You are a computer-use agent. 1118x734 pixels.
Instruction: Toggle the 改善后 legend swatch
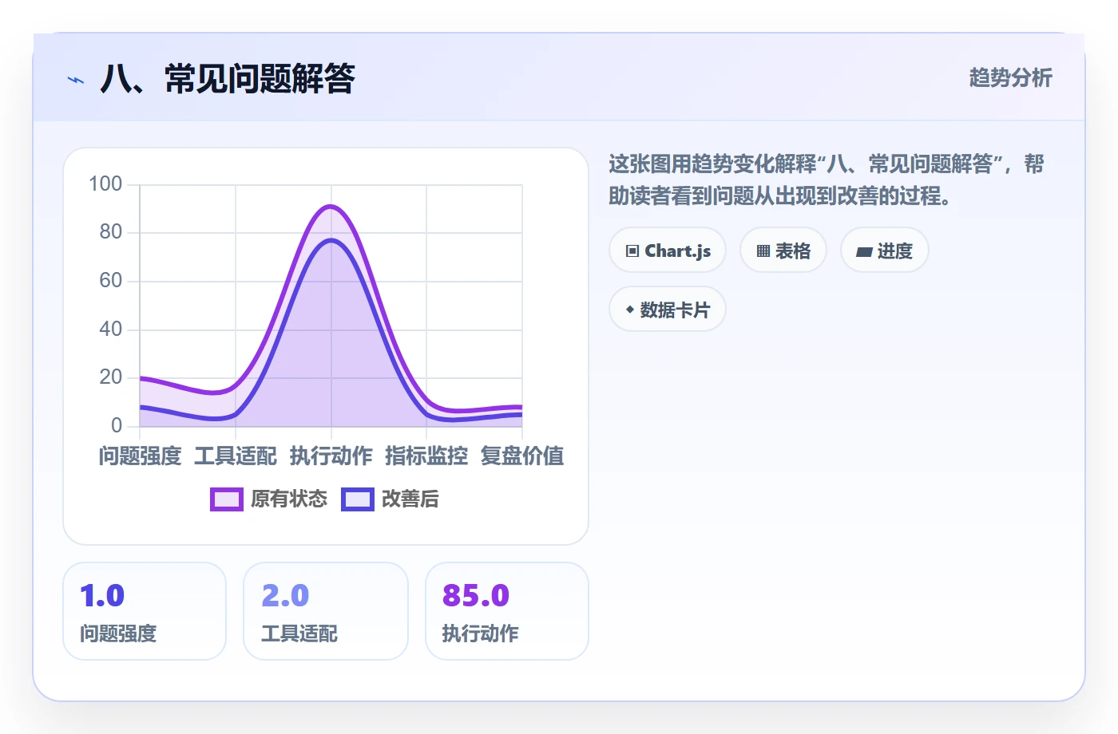(x=358, y=499)
